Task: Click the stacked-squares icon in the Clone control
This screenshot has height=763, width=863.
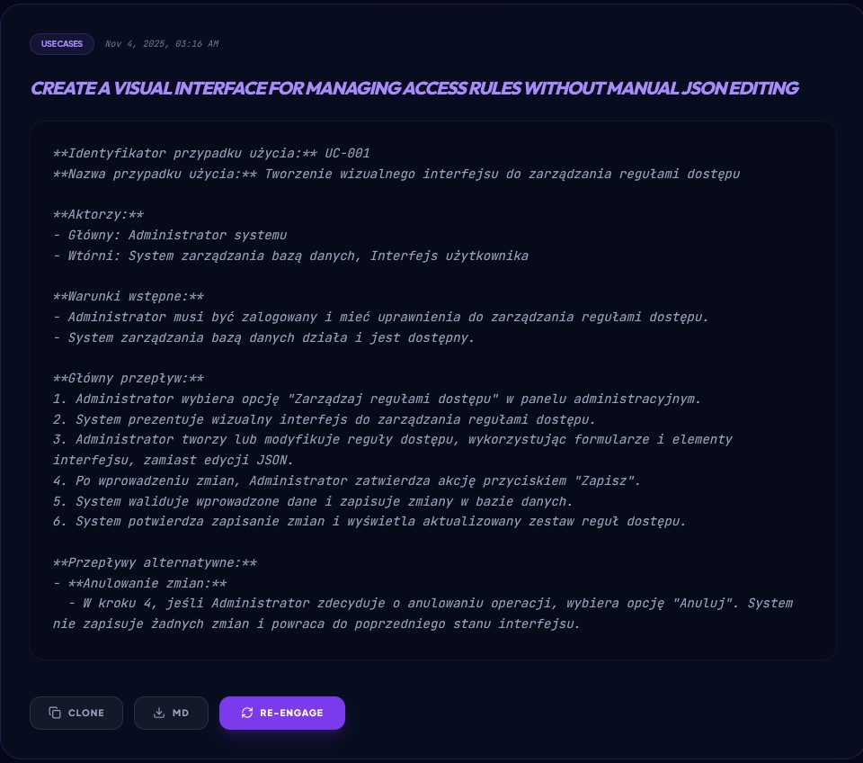Action: [56, 713]
